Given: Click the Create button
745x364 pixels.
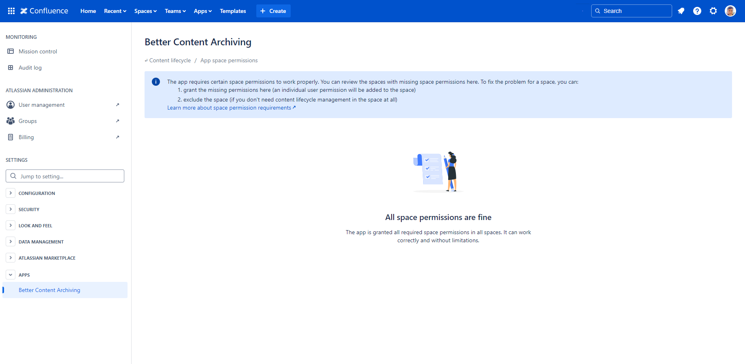Looking at the screenshot, I should 273,11.
